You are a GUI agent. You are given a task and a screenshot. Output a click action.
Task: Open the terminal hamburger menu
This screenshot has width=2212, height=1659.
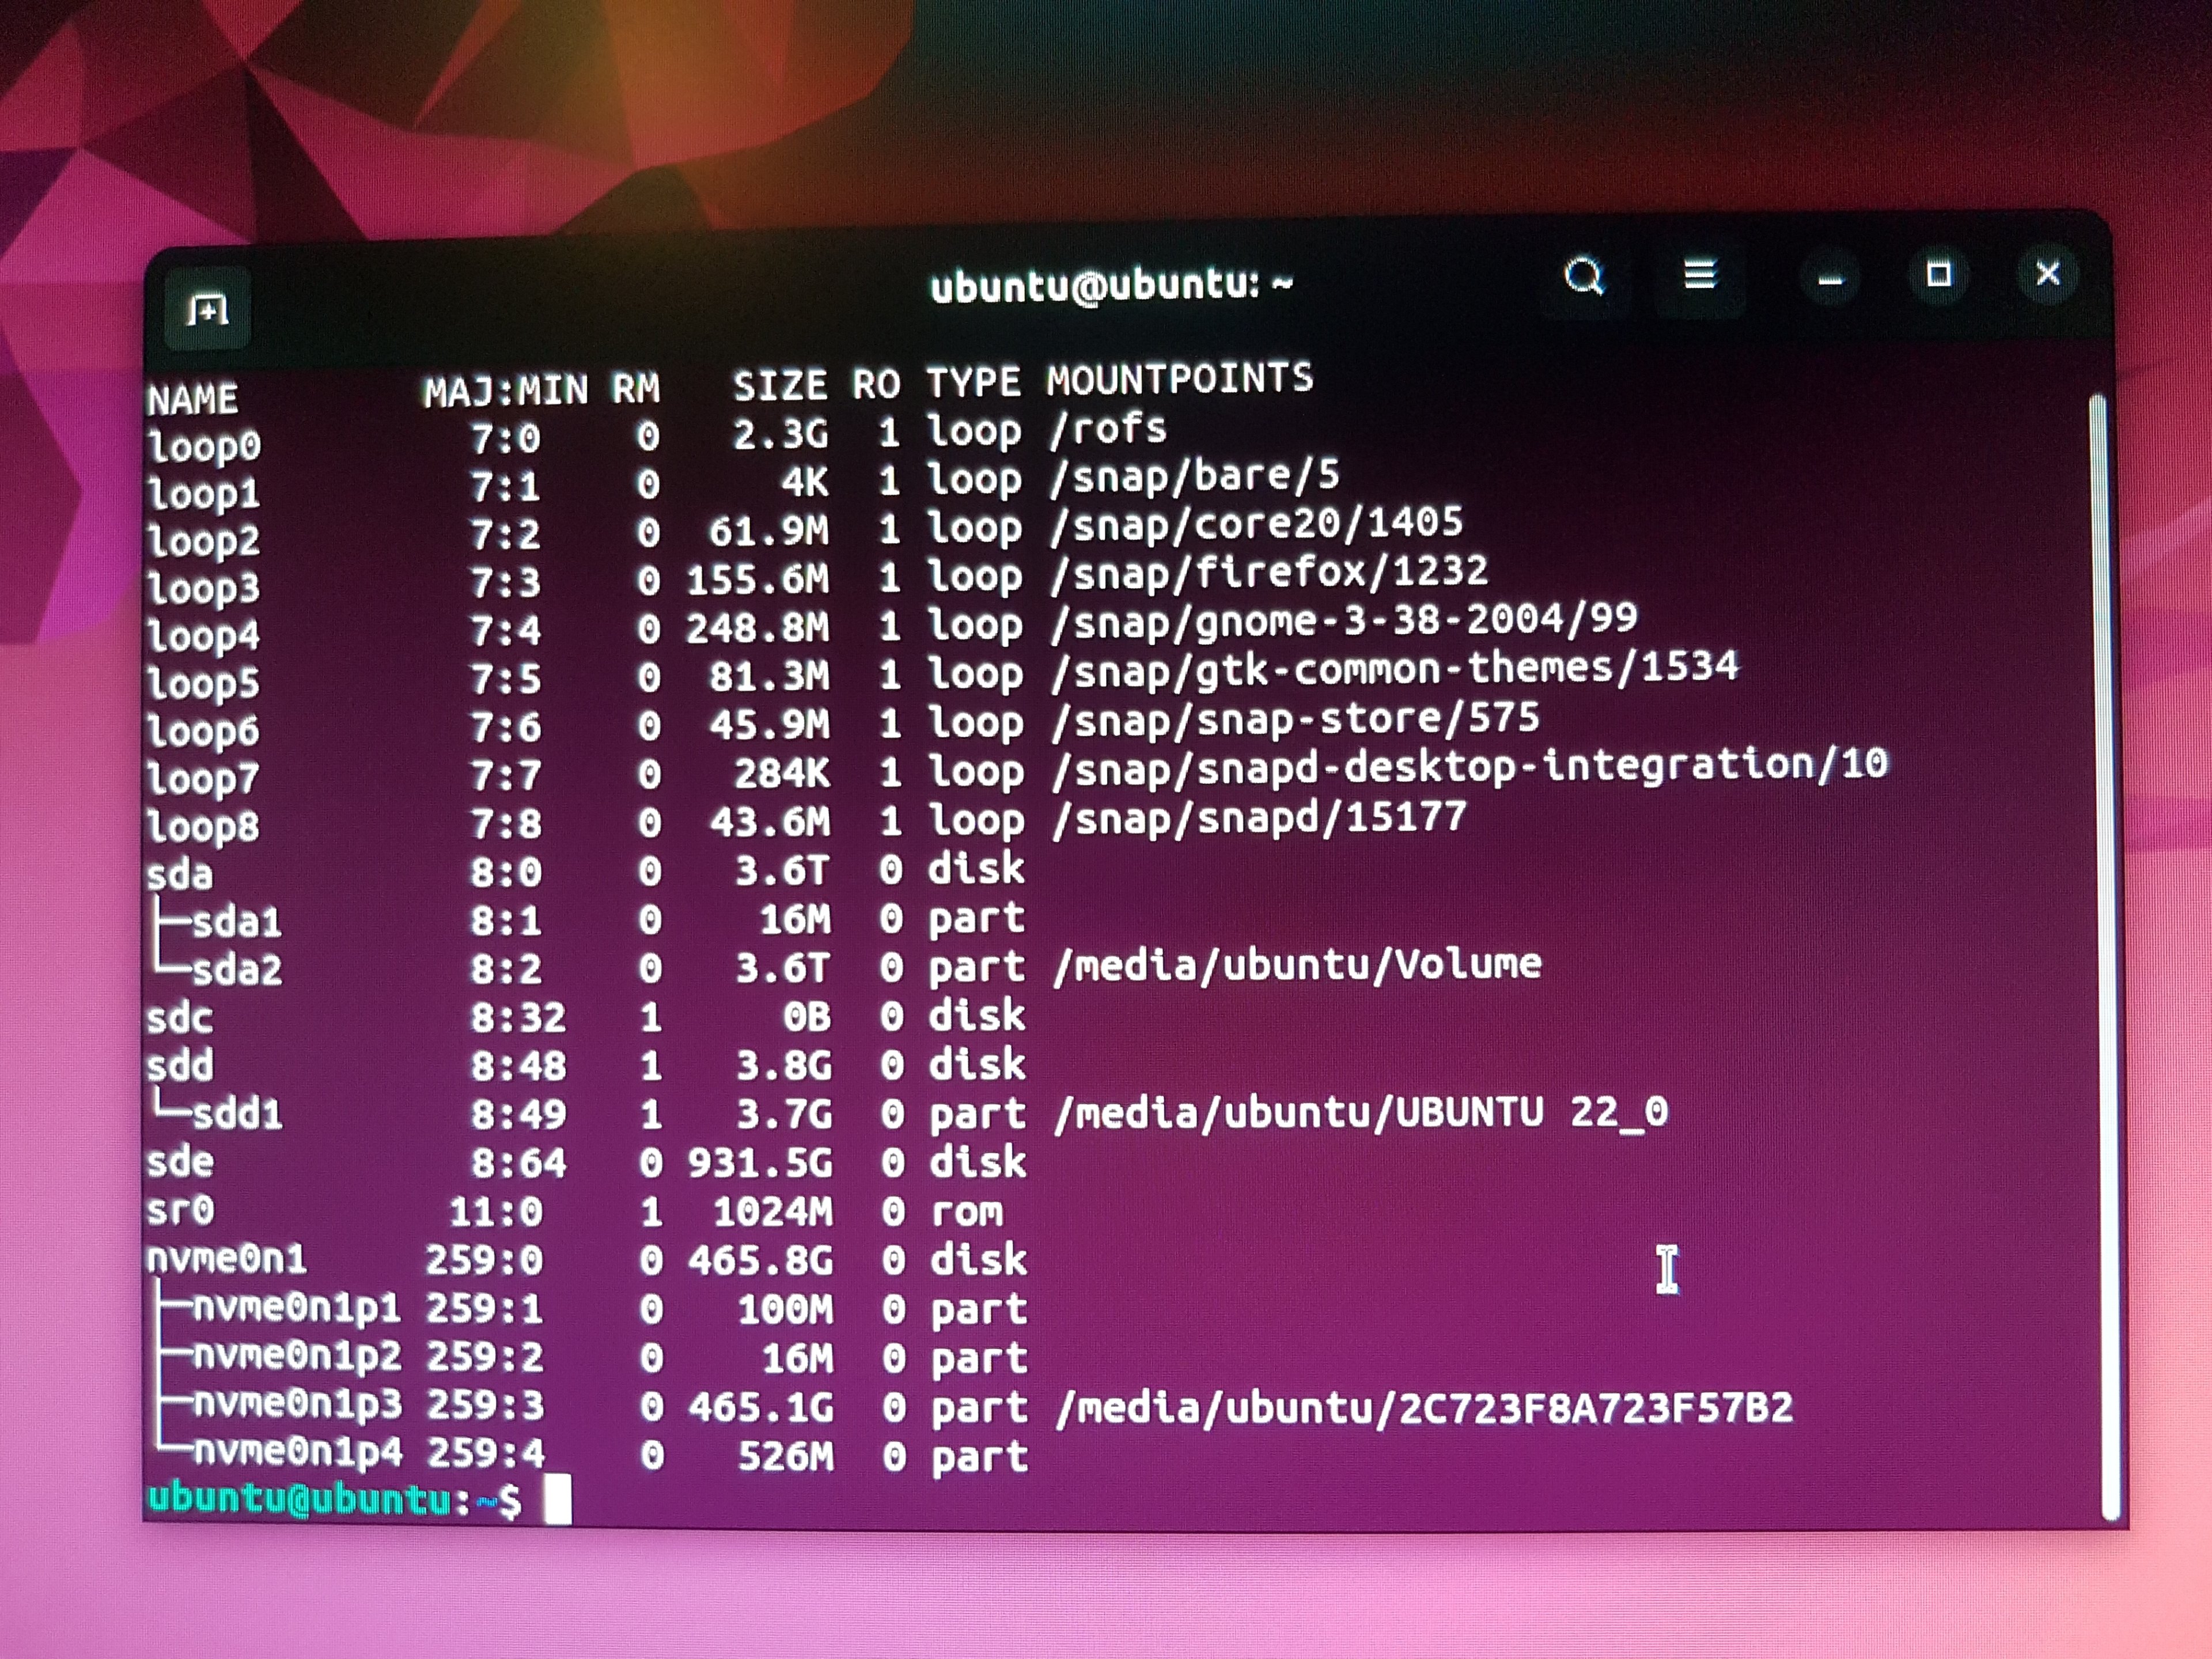pyautogui.click(x=1700, y=275)
